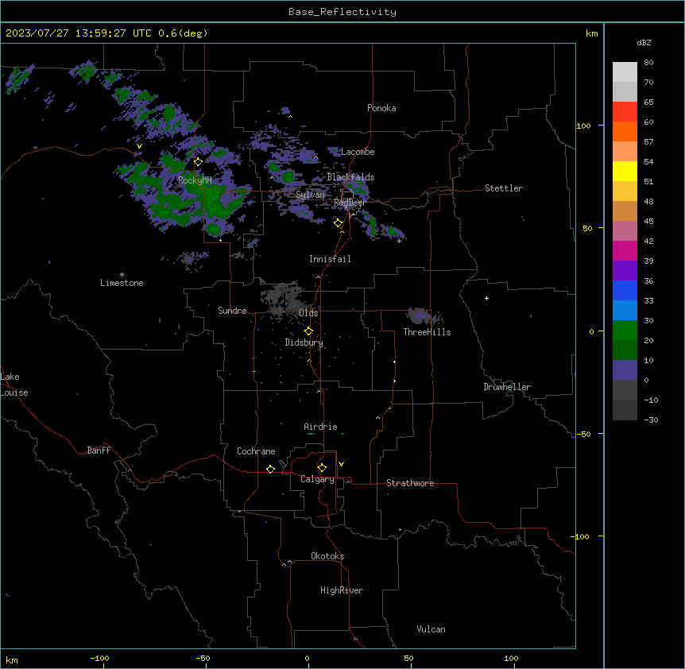Select the bright green 20-30 dBZ legend swatch
The height and width of the screenshot is (669, 685).
click(x=625, y=331)
